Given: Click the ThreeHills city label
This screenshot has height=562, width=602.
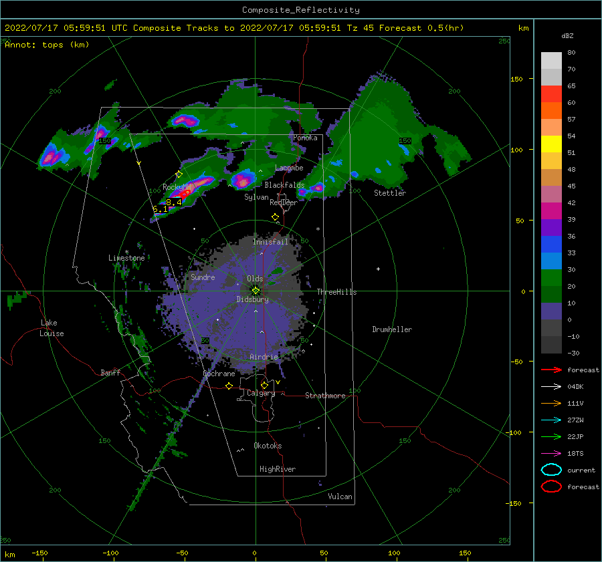Looking at the screenshot, I should pos(336,292).
